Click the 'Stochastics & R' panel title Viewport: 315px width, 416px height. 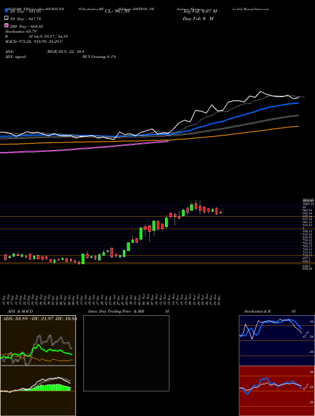pyautogui.click(x=257, y=311)
